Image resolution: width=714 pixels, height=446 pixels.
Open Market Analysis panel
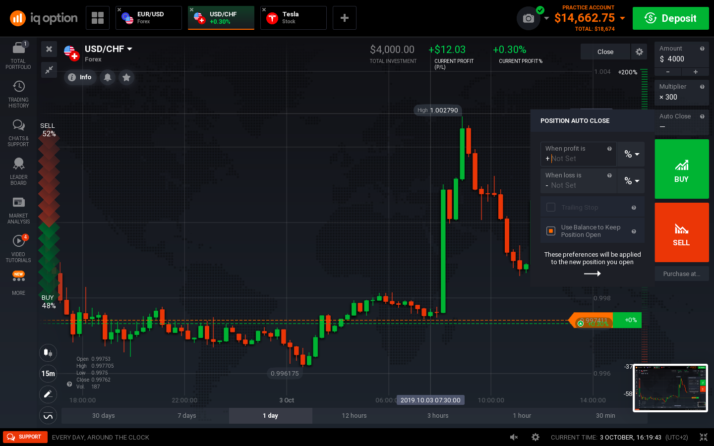(x=18, y=210)
